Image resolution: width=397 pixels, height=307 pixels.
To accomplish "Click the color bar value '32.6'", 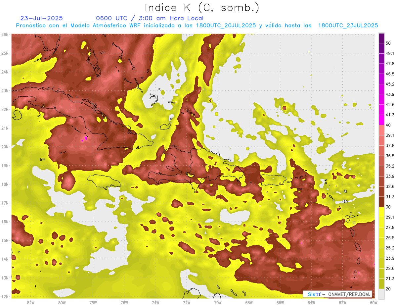I will click(390, 186).
